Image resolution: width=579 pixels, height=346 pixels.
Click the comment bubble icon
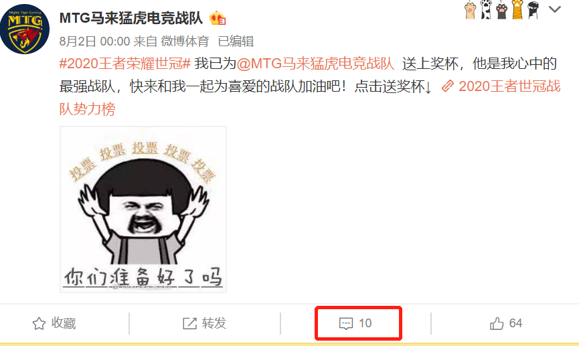pyautogui.click(x=346, y=324)
